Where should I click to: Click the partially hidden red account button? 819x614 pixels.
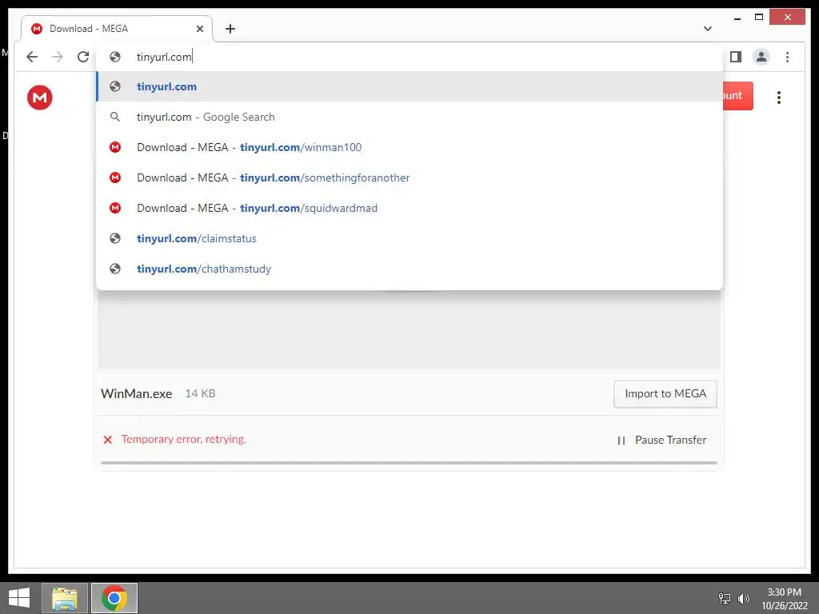[x=738, y=96]
